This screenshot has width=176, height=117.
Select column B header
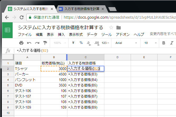click(x=54, y=57)
